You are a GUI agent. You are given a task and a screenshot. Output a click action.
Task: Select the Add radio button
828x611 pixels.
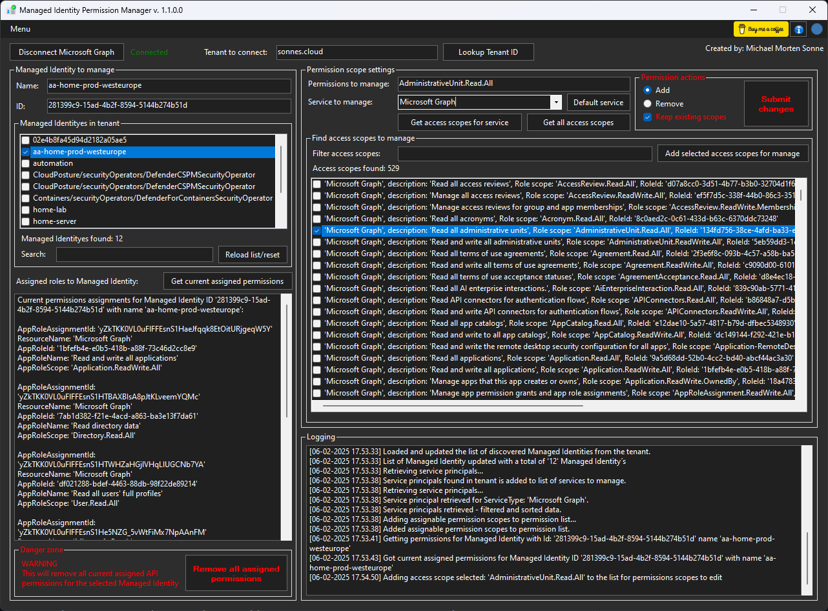click(x=648, y=90)
